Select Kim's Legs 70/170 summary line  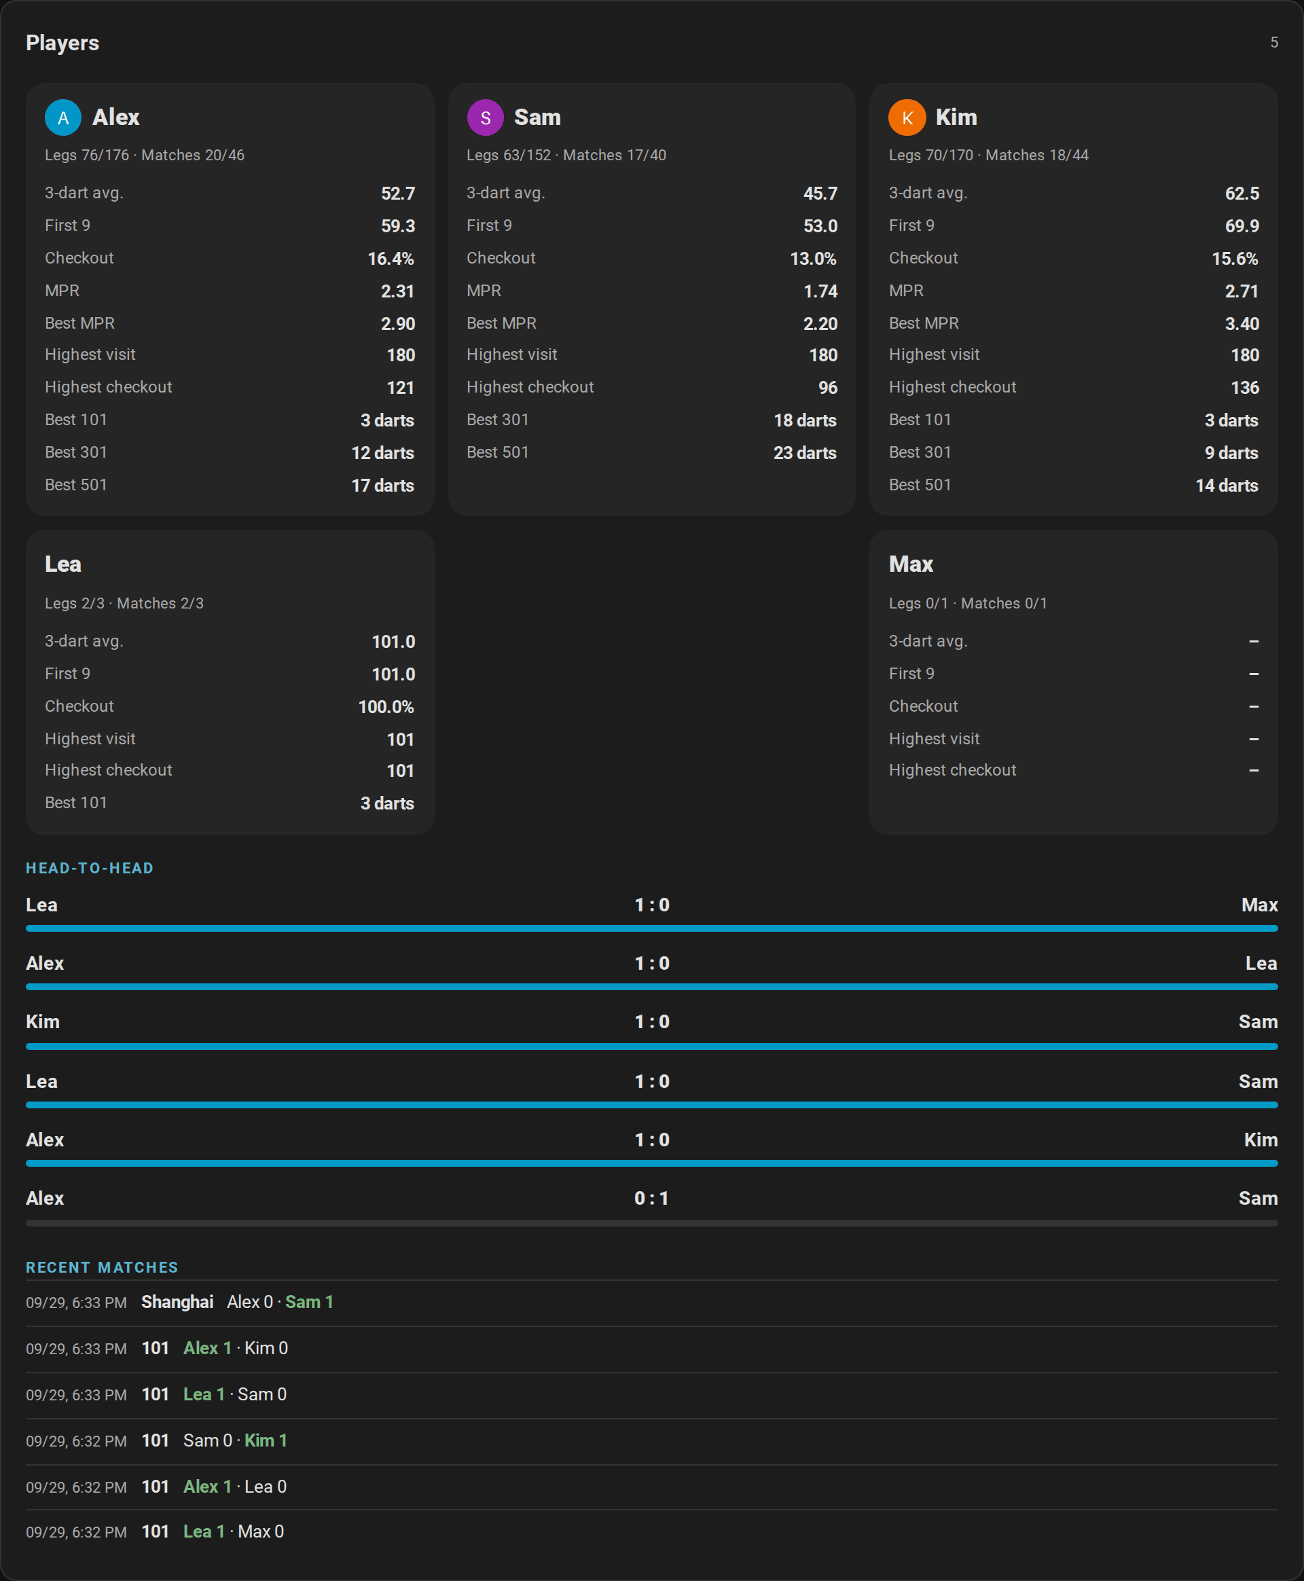click(988, 156)
